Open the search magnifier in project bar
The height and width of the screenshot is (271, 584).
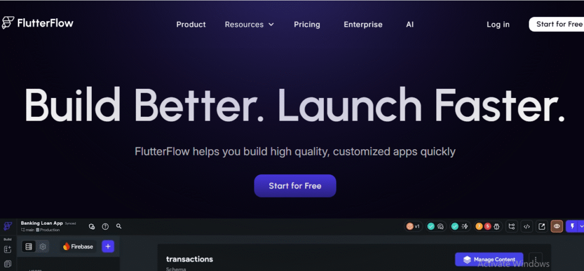tap(119, 226)
